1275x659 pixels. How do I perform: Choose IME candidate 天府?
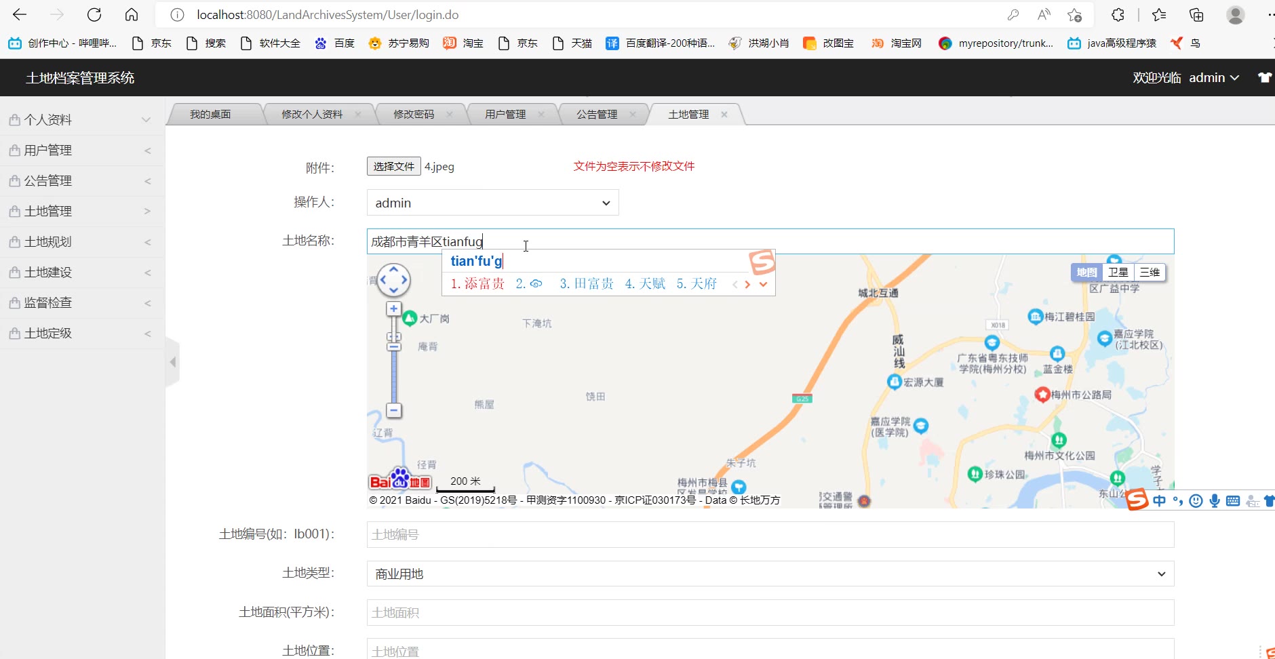(697, 284)
